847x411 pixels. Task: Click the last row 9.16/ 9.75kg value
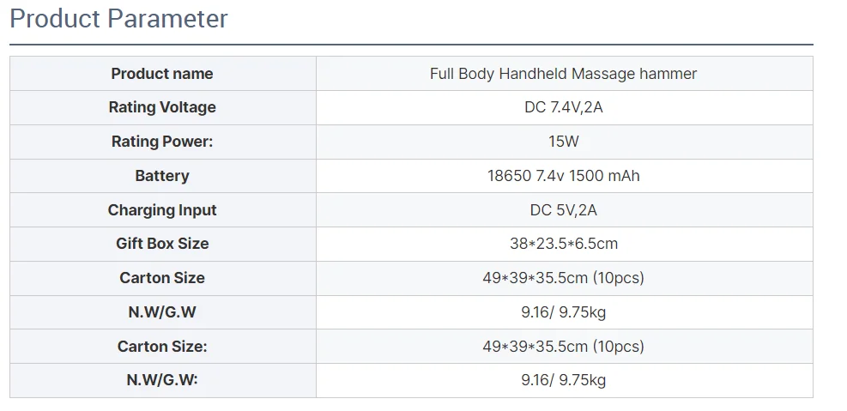[564, 380]
